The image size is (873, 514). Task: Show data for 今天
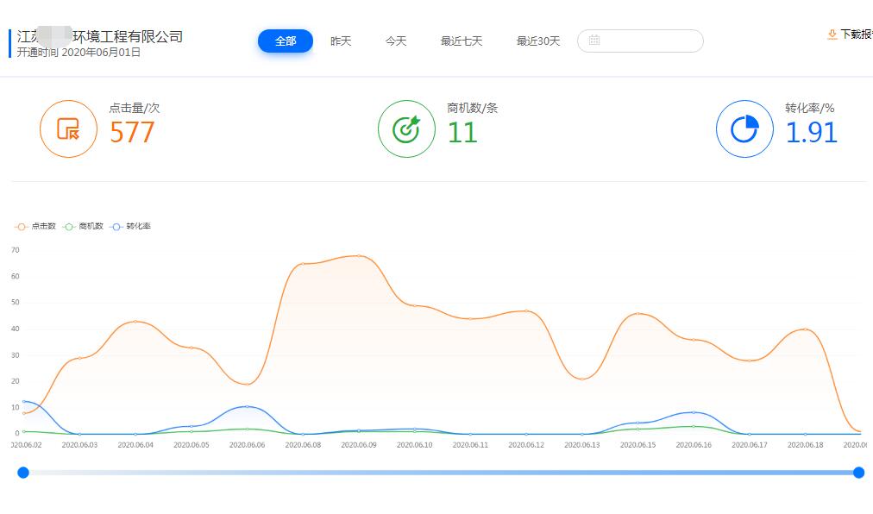[x=396, y=41]
